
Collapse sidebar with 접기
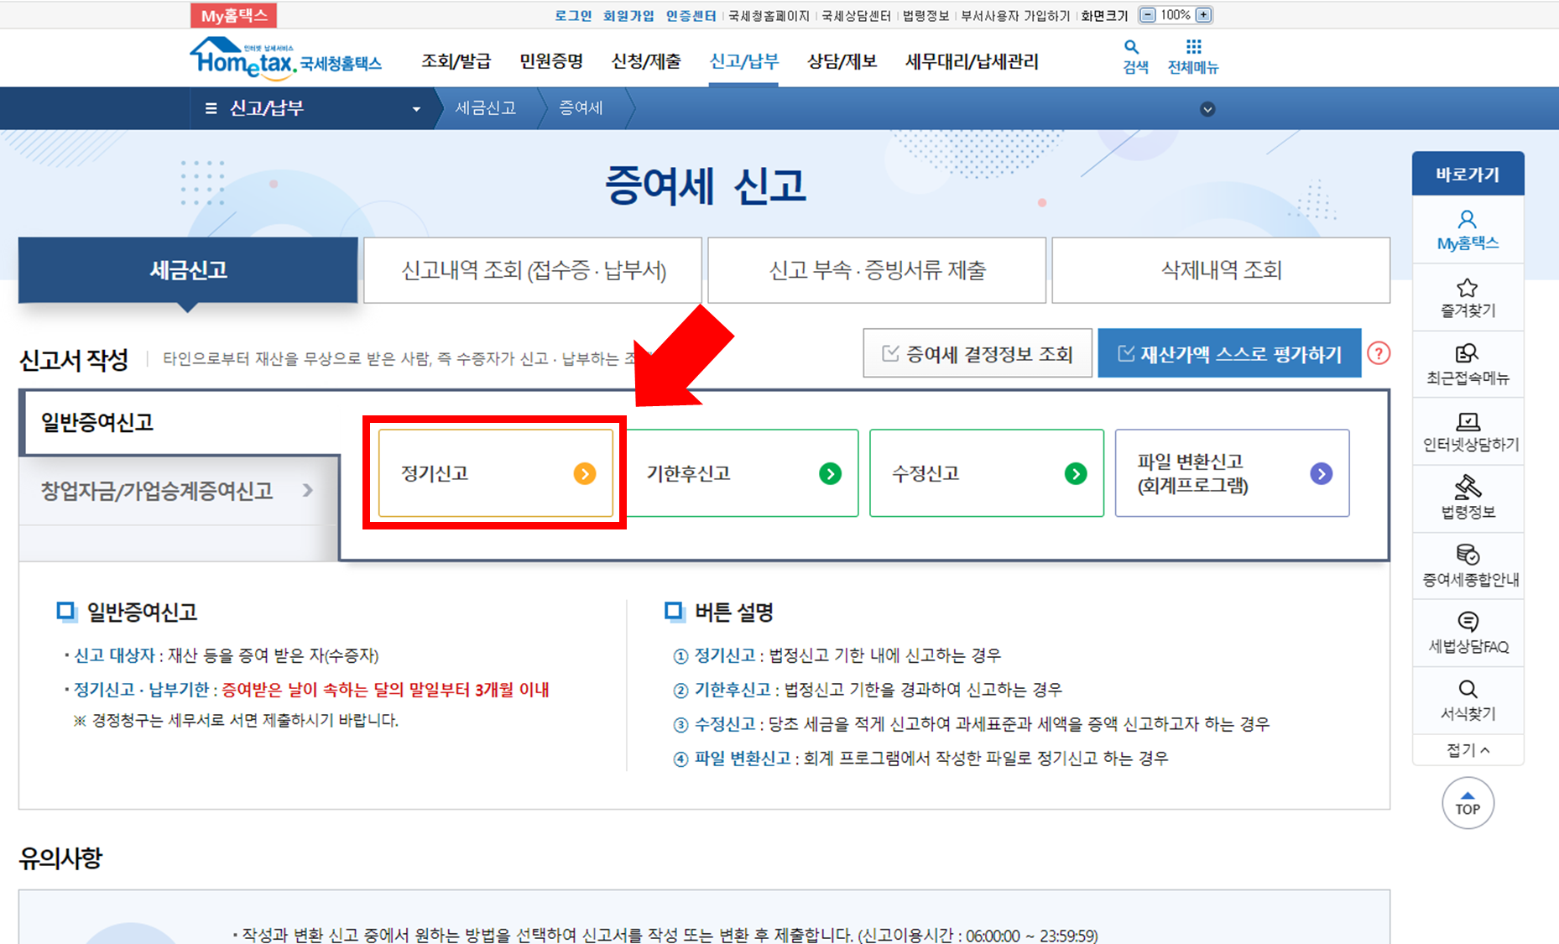pyautogui.click(x=1468, y=750)
